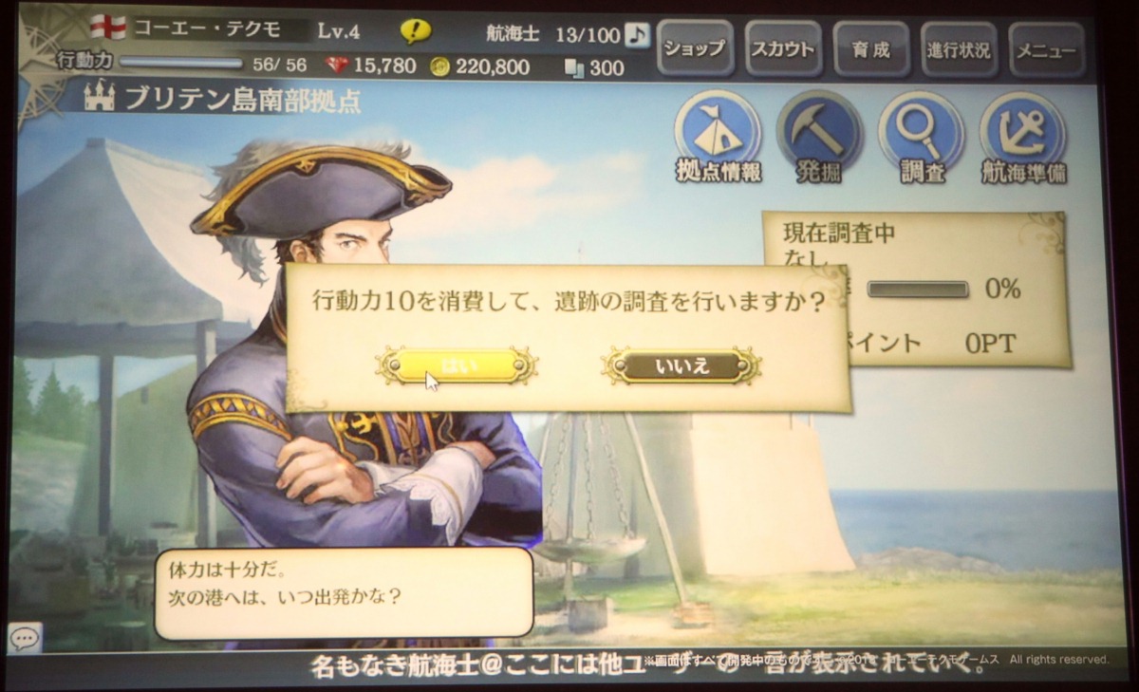Click the red gem currency icon
Viewport: 1139px width, 692px height.
tap(337, 65)
